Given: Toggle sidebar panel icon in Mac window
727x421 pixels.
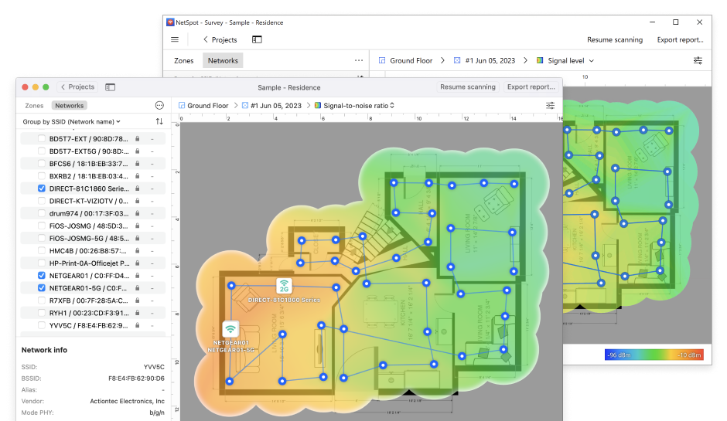Looking at the screenshot, I should point(110,87).
